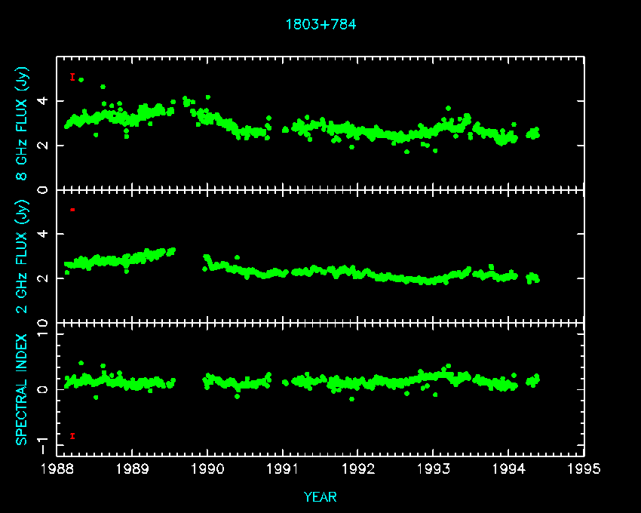Click the plot title 1803+784
641x513 pixels.
pos(320,24)
